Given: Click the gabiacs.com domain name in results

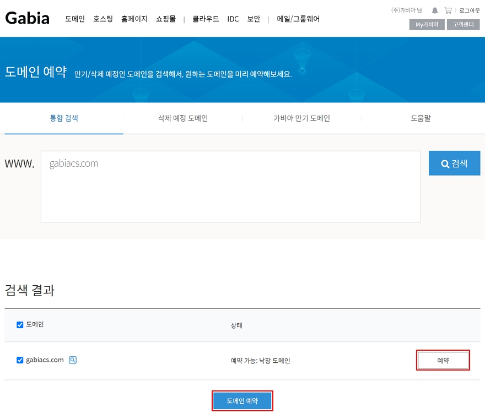Looking at the screenshot, I should click(45, 360).
